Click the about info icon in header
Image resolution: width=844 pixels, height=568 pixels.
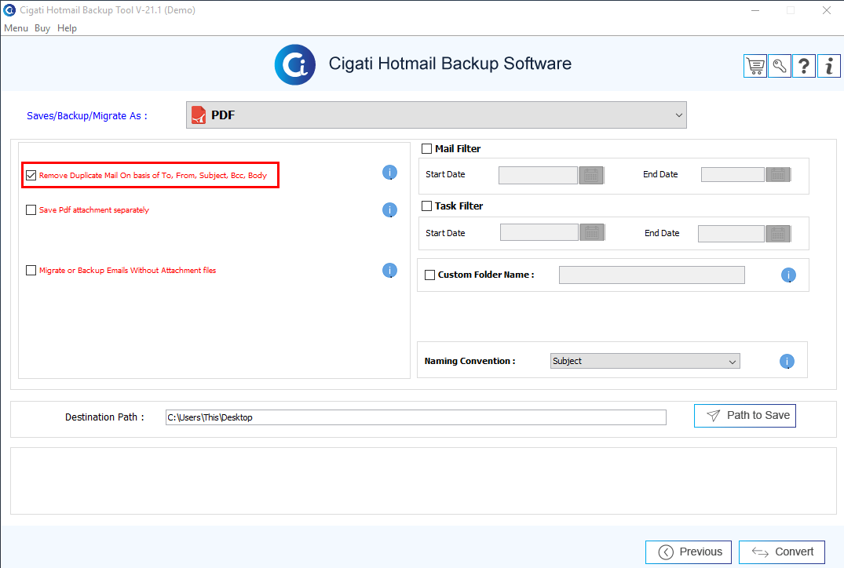pos(829,66)
